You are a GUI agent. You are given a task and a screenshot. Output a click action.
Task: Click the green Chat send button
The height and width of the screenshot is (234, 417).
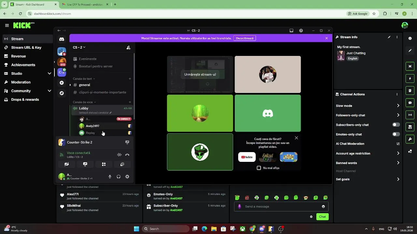pos(322,217)
